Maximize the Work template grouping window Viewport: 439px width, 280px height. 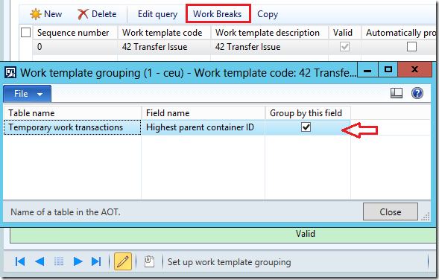point(388,70)
